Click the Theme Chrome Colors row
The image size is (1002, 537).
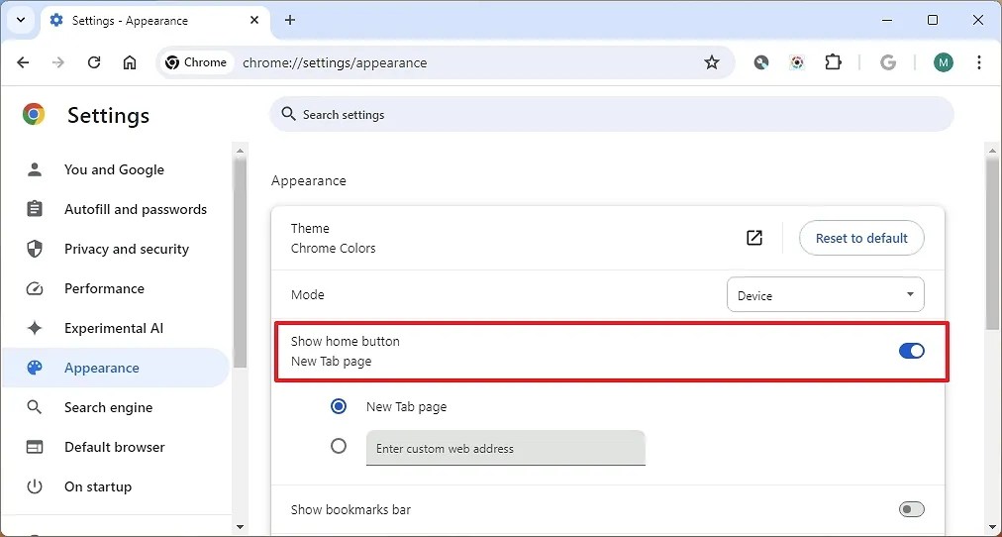pos(607,238)
